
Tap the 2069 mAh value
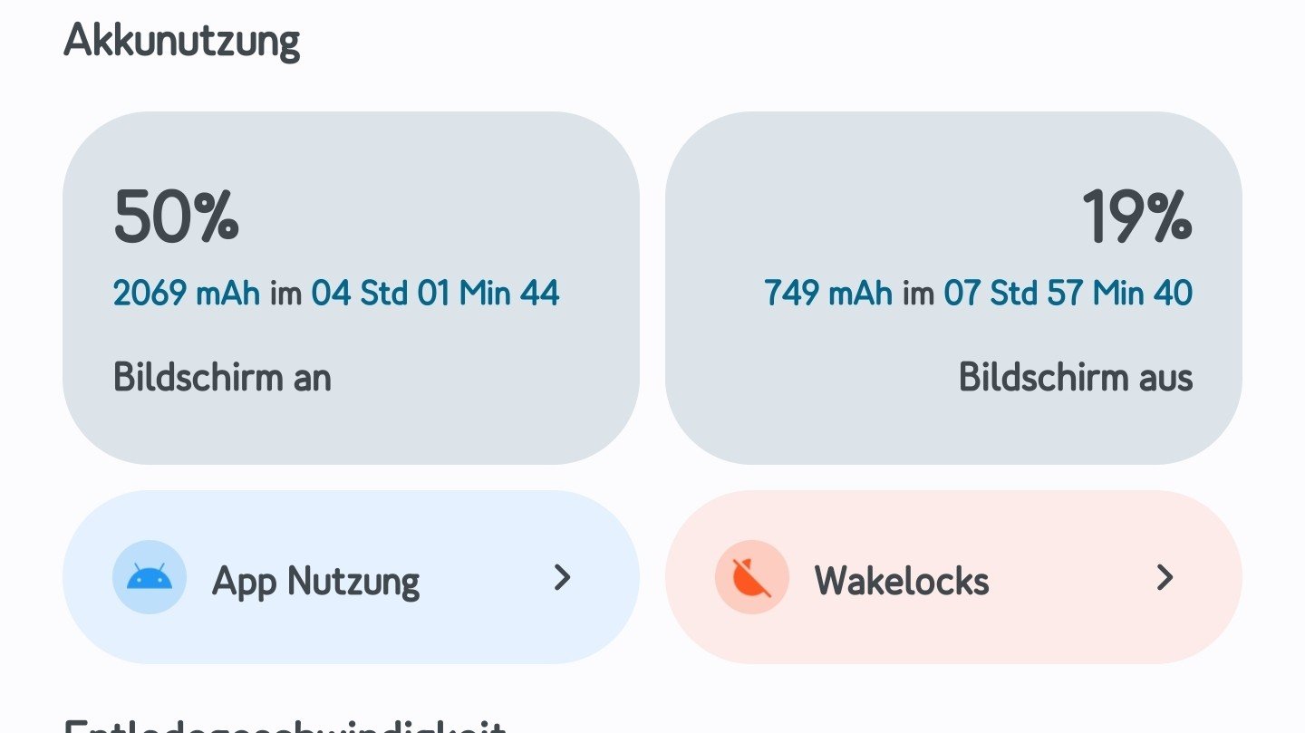pos(186,294)
